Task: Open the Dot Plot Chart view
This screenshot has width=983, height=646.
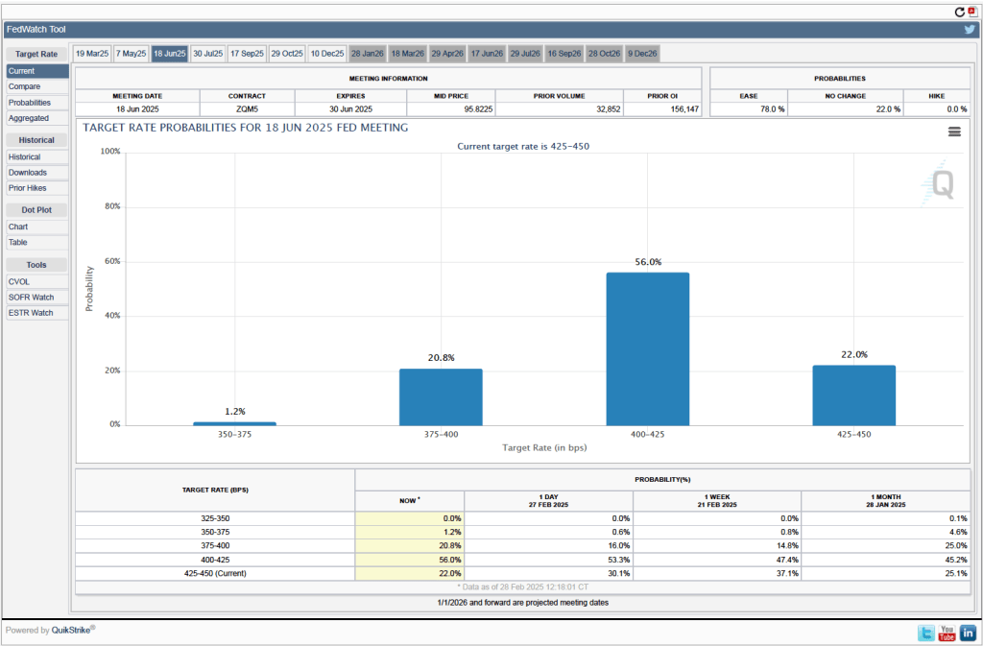Action: (18, 227)
